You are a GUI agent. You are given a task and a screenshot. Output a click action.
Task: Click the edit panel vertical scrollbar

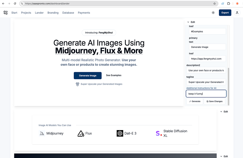click(x=228, y=86)
